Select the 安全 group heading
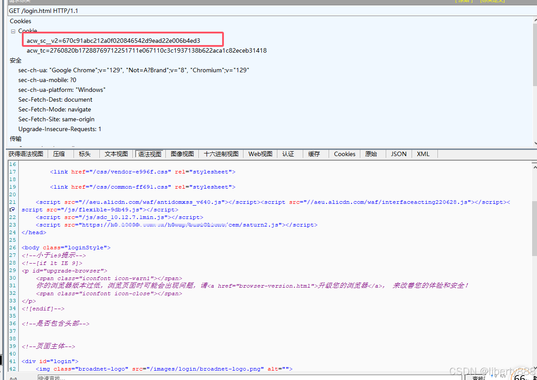The width and height of the screenshot is (537, 380). (x=16, y=60)
